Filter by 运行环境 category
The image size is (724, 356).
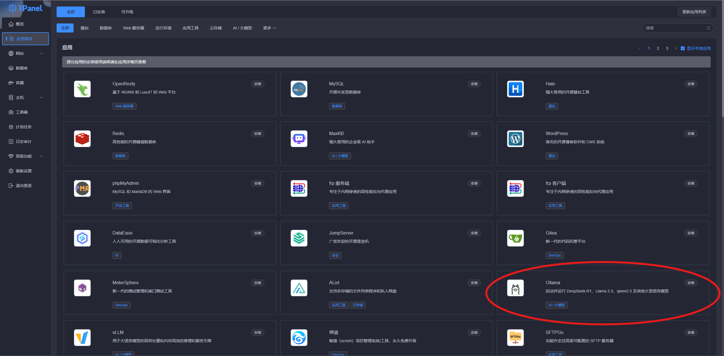coord(163,28)
